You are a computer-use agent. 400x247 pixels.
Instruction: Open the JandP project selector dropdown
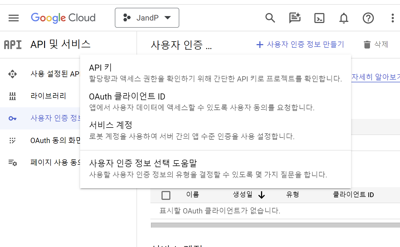point(147,18)
